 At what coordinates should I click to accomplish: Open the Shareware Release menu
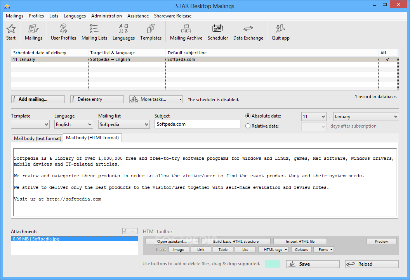coord(173,16)
